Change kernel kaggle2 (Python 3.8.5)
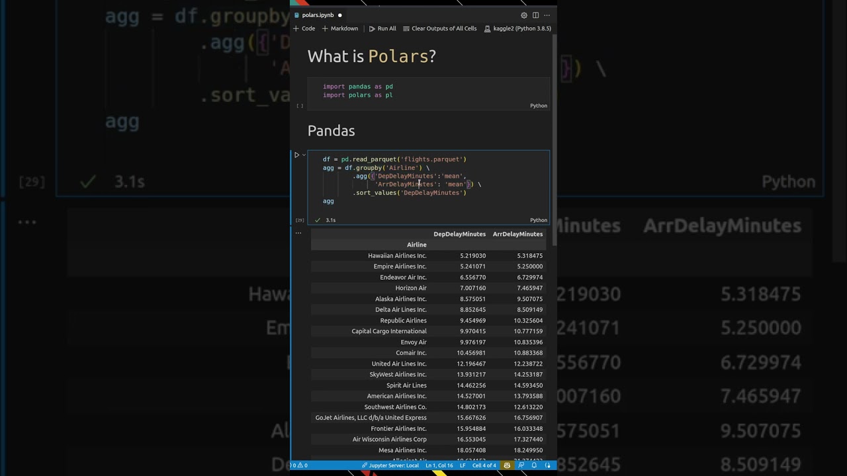The height and width of the screenshot is (476, 847). [517, 28]
